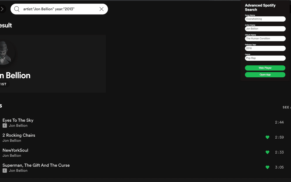Play 2 Rocking Chairs track
Viewport: 291px width, 182px height.
[19, 135]
